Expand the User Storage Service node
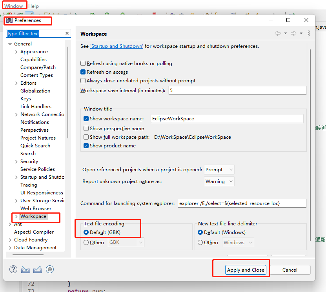 [16, 201]
